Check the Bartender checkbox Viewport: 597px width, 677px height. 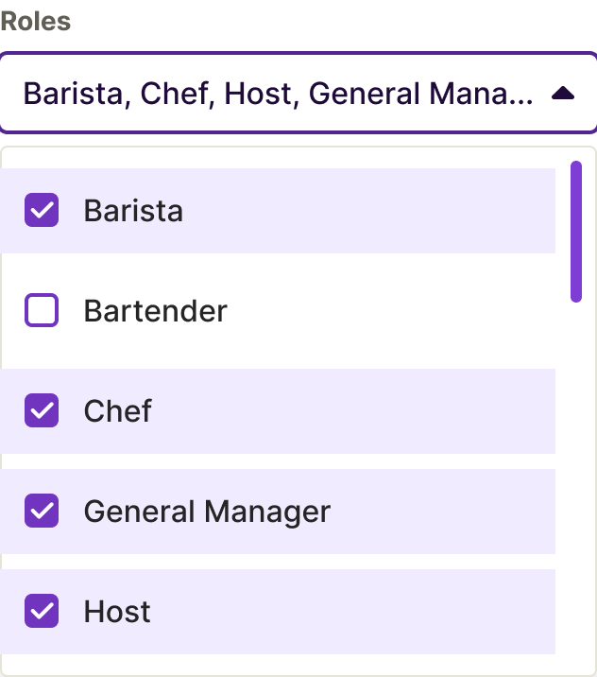click(42, 310)
